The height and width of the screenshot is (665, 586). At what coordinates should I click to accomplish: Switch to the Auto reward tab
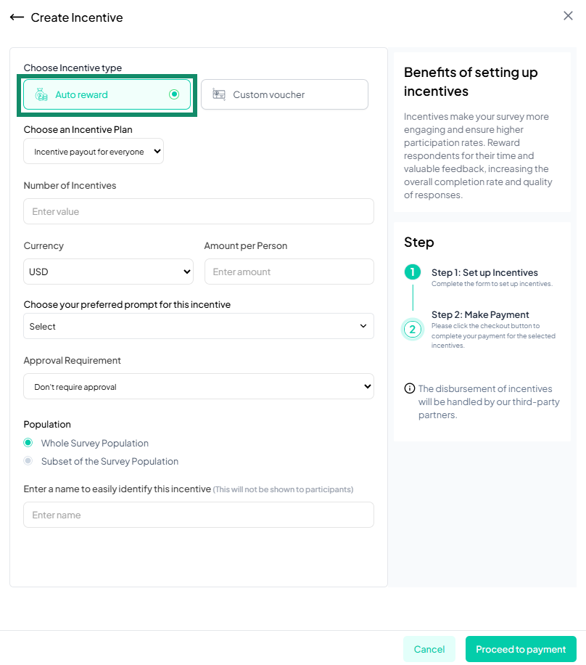(107, 94)
